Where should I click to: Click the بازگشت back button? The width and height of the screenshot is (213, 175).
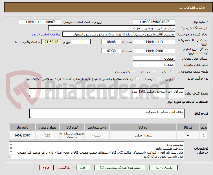(x=65, y=168)
